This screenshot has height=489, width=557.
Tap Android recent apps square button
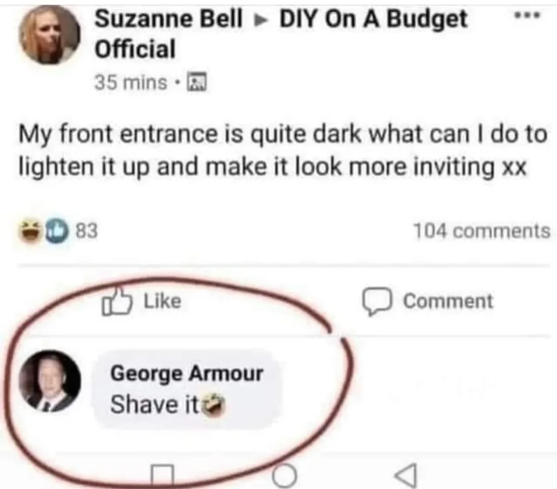click(x=163, y=475)
